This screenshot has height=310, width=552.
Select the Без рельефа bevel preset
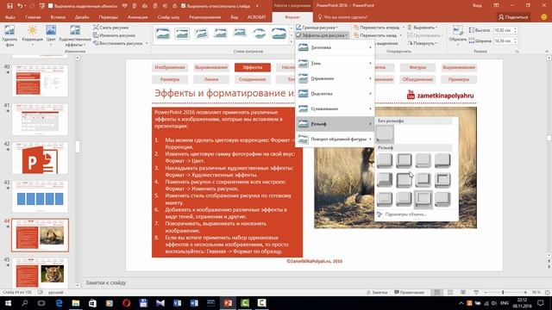385,133
